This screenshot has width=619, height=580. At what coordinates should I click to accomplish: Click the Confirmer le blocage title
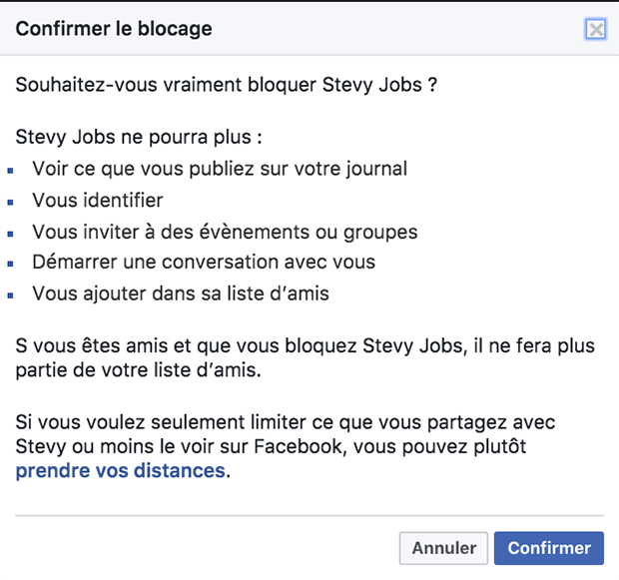[x=114, y=29]
